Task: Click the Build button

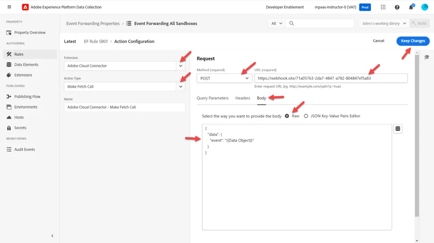Action: coord(419,24)
